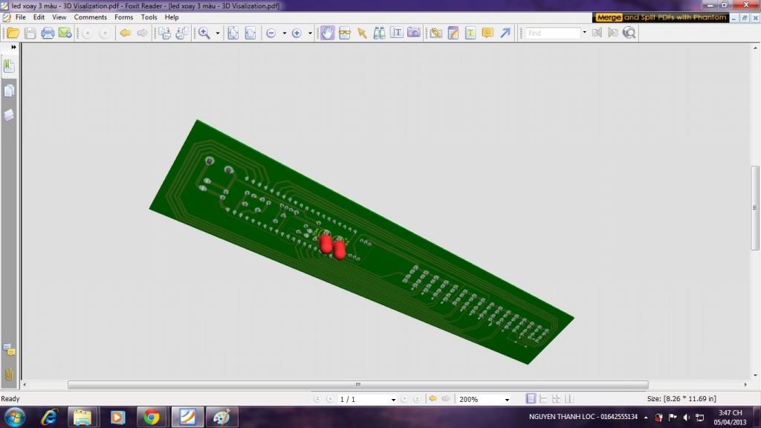Viewport: 761px width, 428px height.
Task: Click the Windows Start button
Action: (x=15, y=418)
